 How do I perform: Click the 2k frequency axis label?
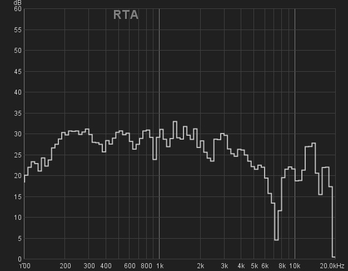click(201, 266)
